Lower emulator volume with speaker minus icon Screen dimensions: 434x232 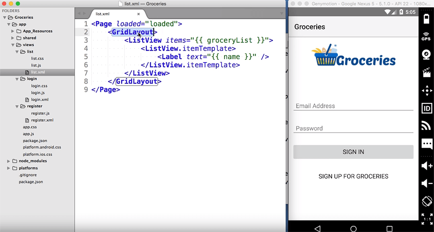(426, 183)
